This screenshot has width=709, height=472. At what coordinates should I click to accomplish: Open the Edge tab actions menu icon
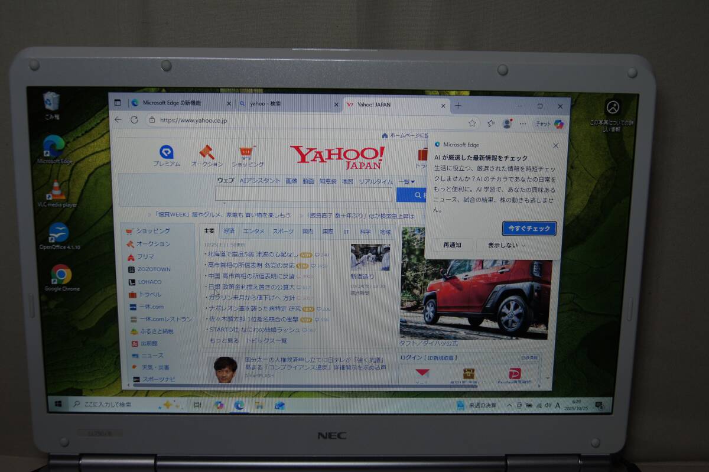(117, 103)
